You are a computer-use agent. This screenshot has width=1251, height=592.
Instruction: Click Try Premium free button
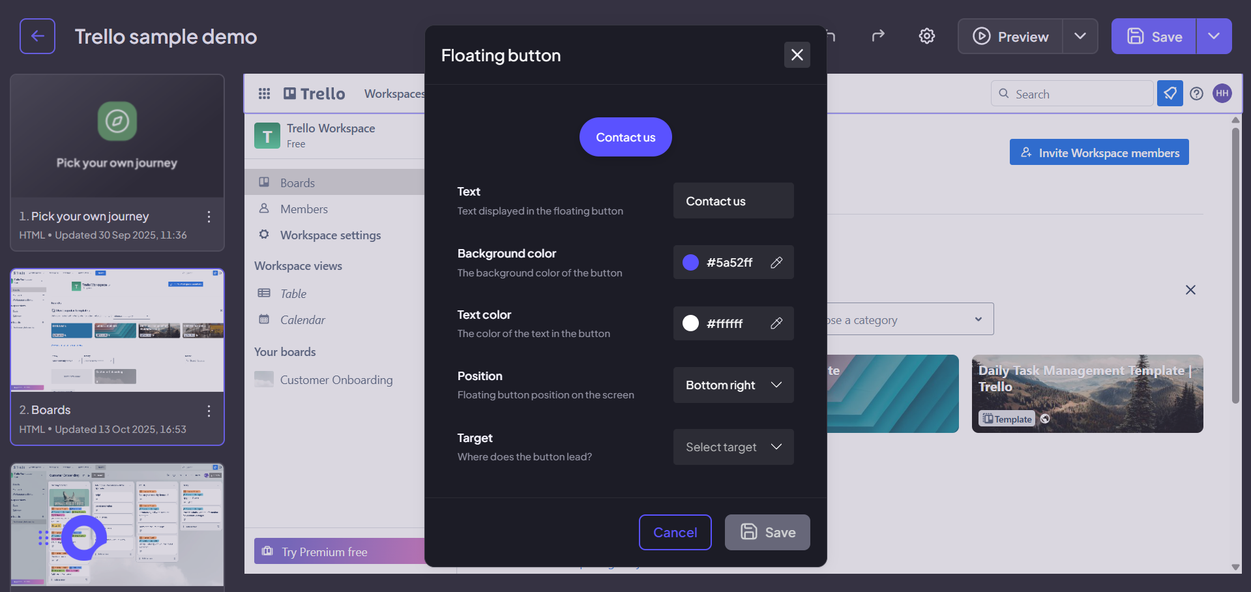click(339, 552)
